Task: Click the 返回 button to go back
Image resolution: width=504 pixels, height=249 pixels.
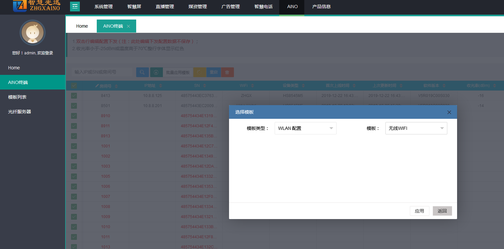Action: [442, 211]
